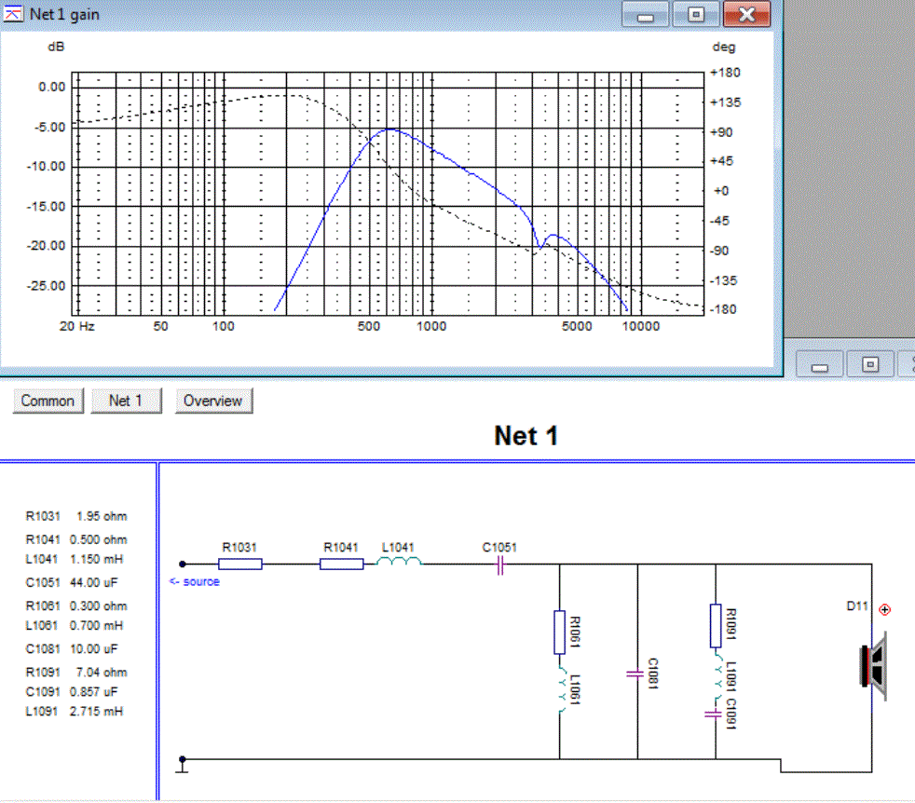The width and height of the screenshot is (915, 803).
Task: Click the 'deg' axis label
Action: coord(724,47)
